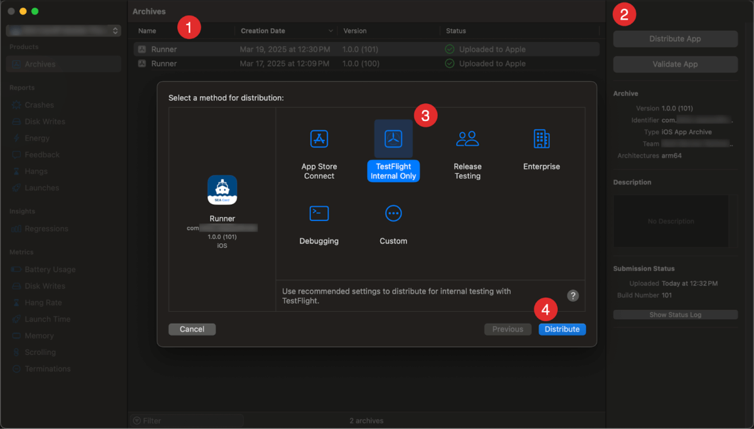Click archive icon of version 100 Runner row
This screenshot has width=754, height=429.
click(x=142, y=63)
